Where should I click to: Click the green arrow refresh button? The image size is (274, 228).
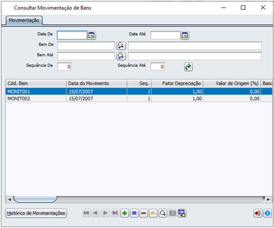[188, 67]
